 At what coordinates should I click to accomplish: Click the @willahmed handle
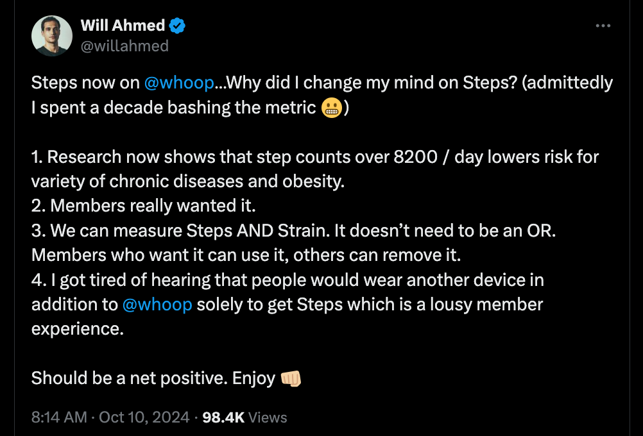[124, 46]
